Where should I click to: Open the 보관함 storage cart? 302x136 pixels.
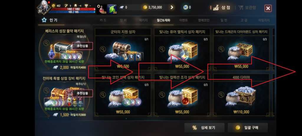point(247,8)
